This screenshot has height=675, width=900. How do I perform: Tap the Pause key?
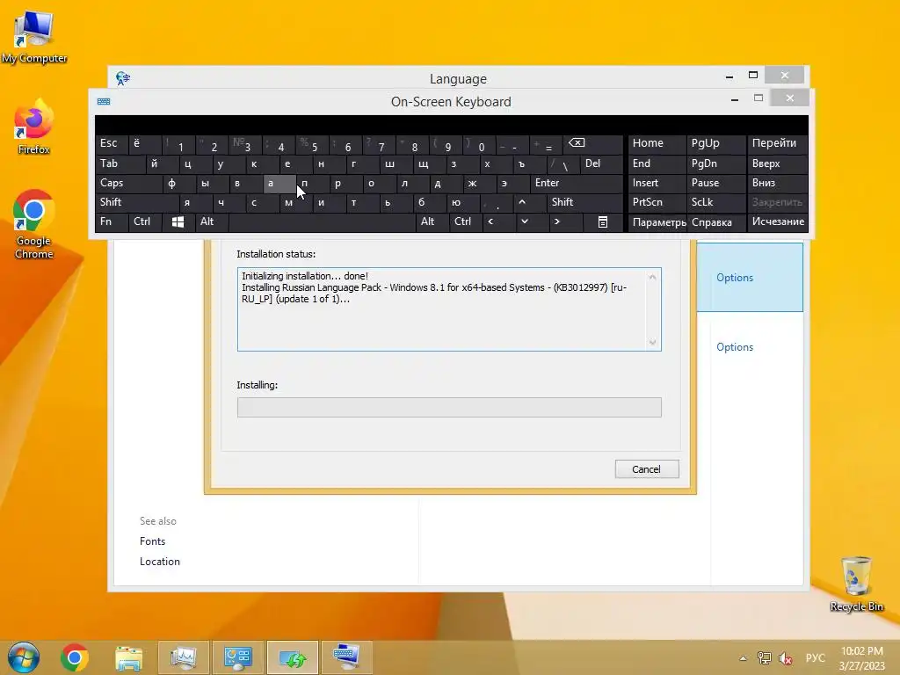click(x=716, y=183)
